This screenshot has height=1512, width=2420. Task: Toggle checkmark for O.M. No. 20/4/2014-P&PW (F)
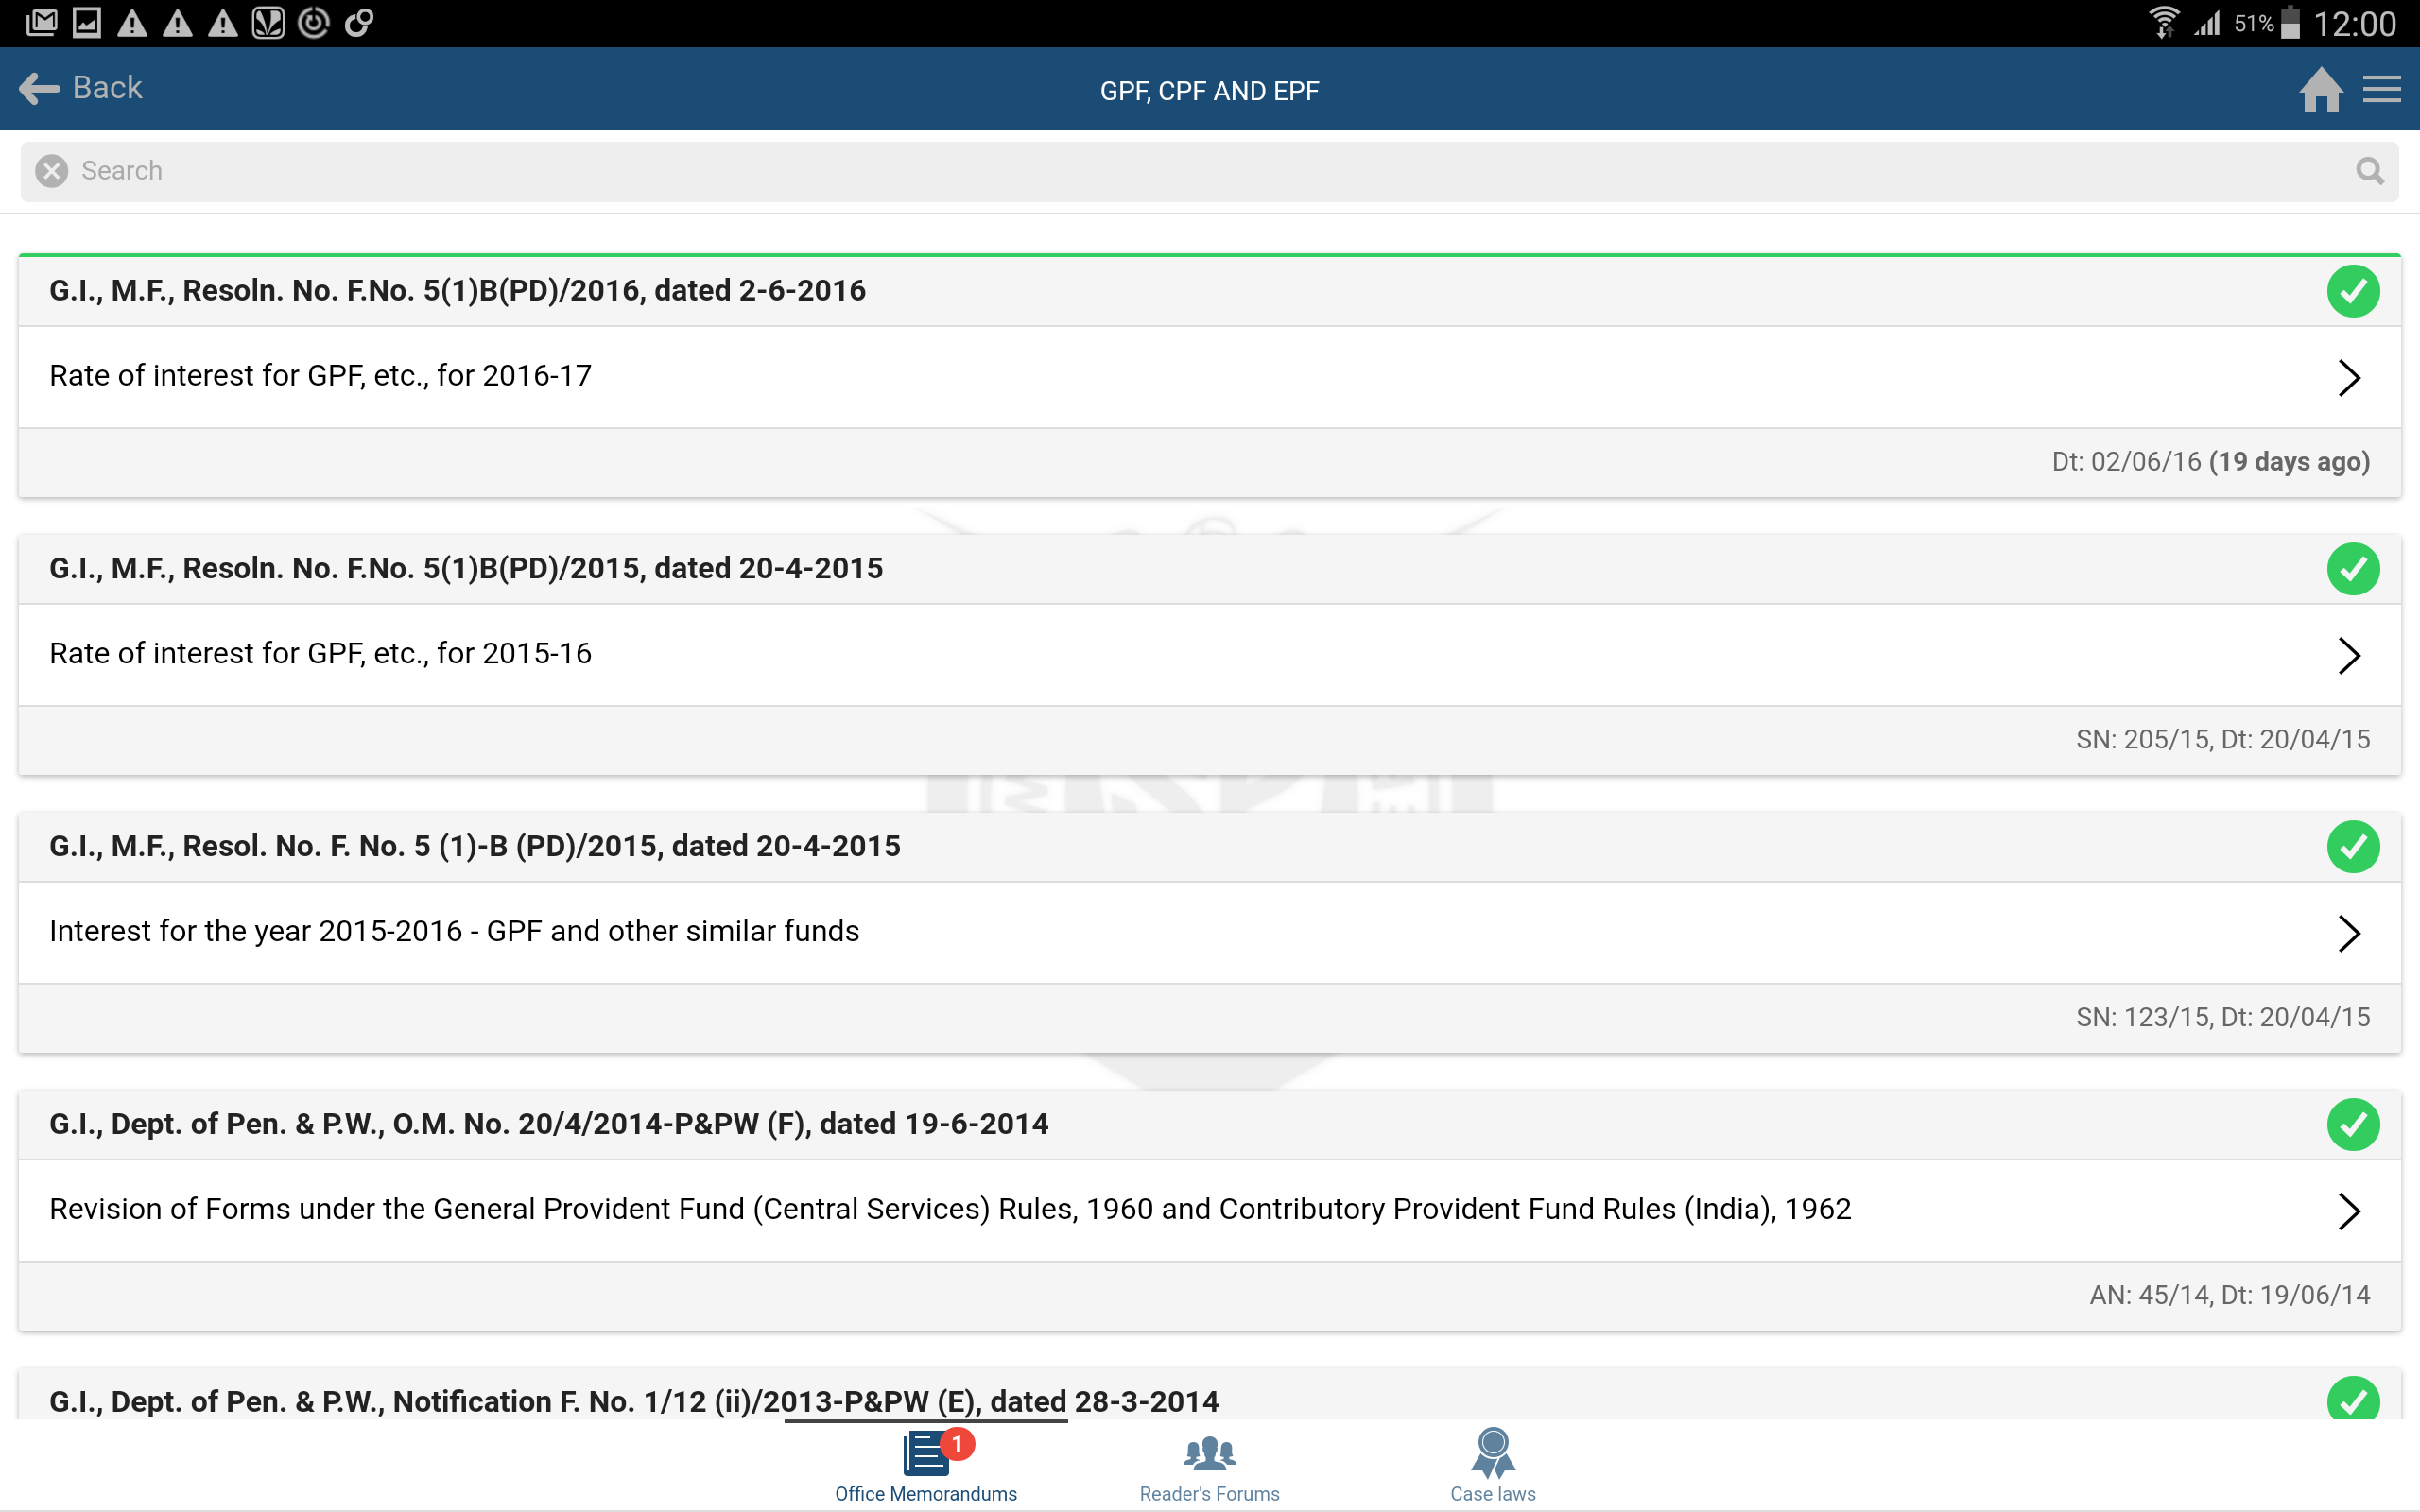pos(2353,1125)
